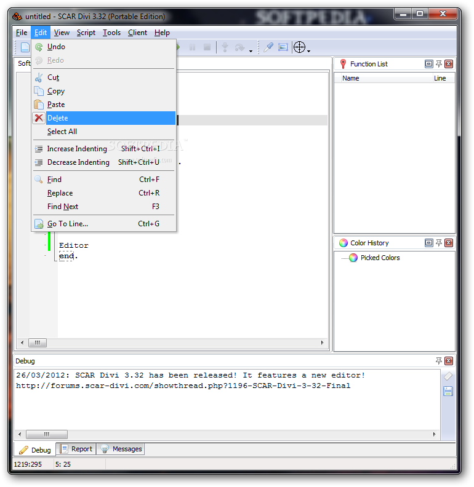Float the Function List panel
The image size is (474, 487).
[x=428, y=64]
